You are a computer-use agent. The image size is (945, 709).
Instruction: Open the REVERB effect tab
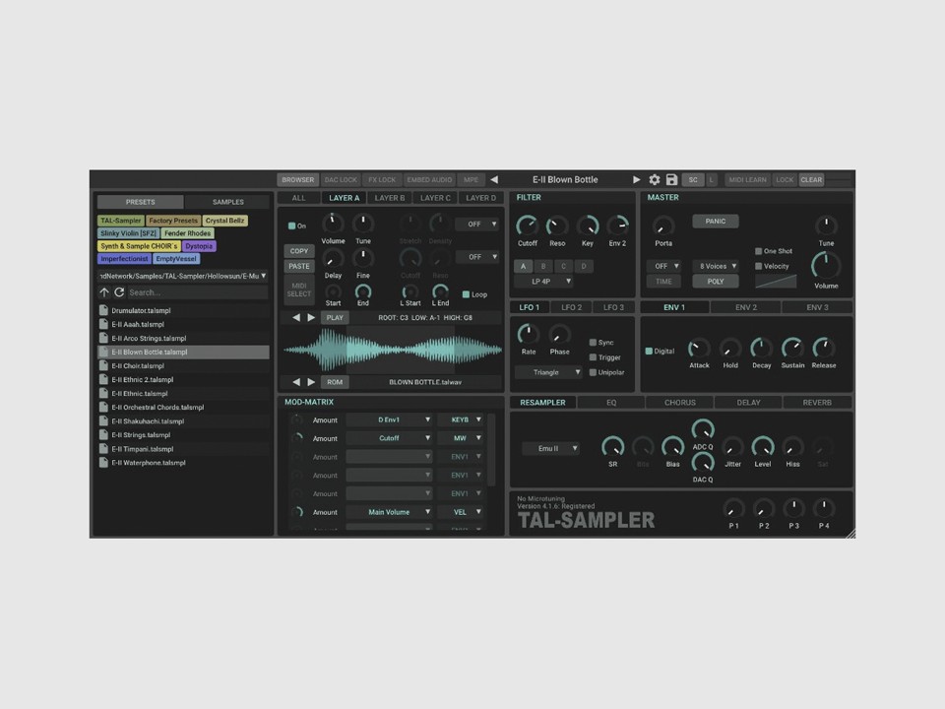tap(817, 403)
